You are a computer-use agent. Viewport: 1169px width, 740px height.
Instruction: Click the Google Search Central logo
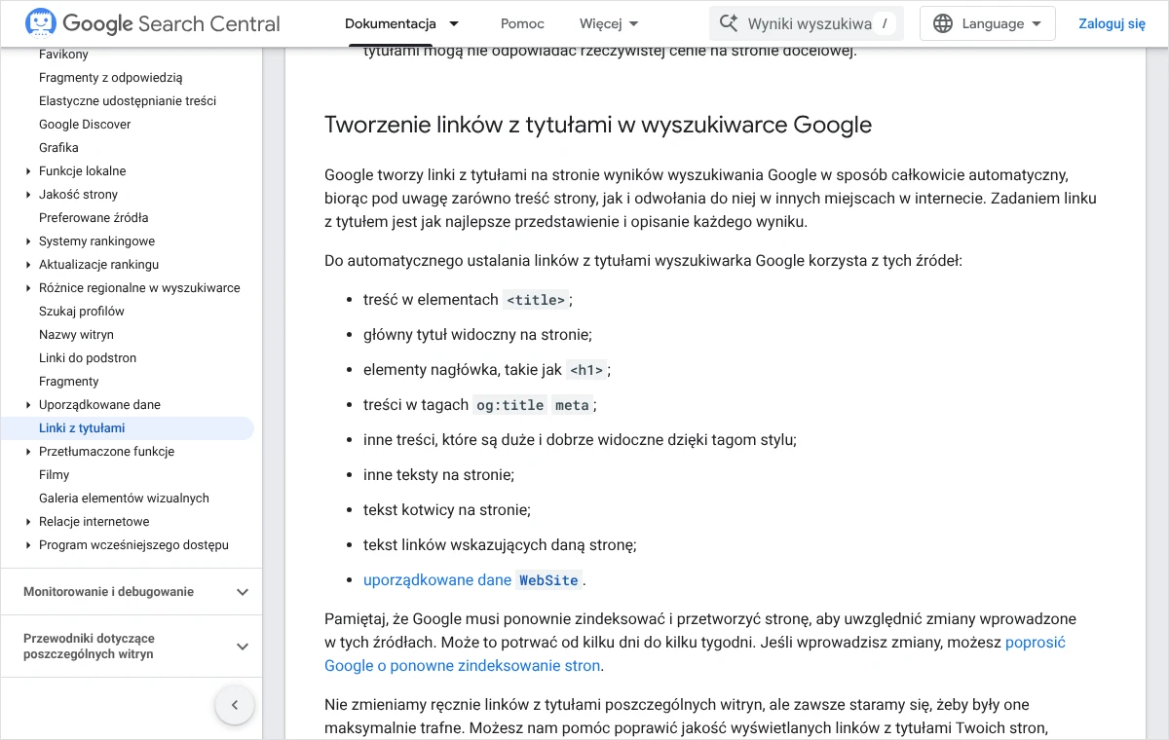[x=153, y=23]
